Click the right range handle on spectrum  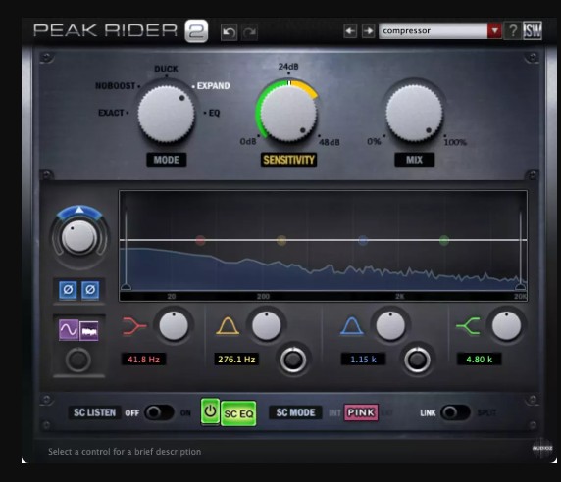pyautogui.click(x=520, y=286)
